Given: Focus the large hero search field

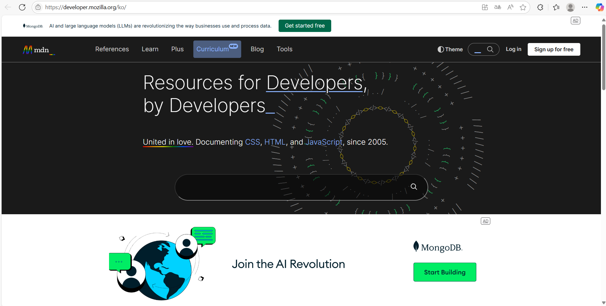Looking at the screenshot, I should click(292, 187).
